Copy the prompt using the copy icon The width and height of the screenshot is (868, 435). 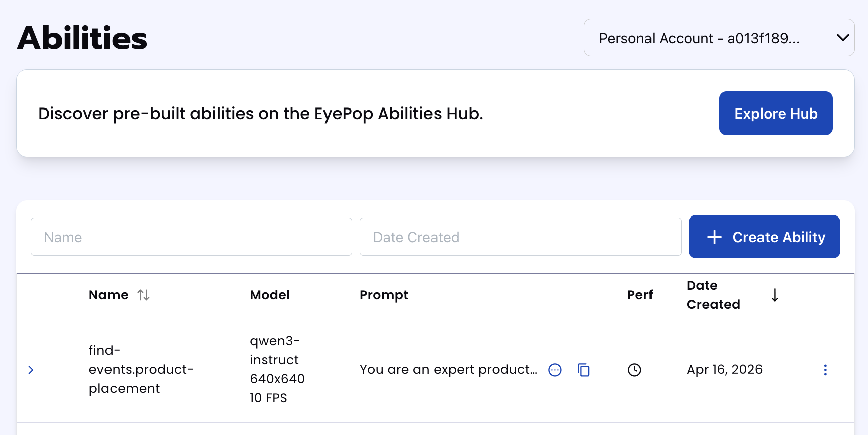click(583, 370)
